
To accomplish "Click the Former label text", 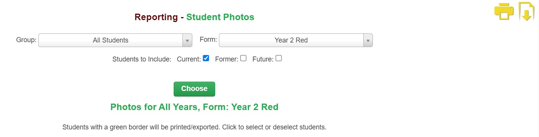I will click(227, 59).
